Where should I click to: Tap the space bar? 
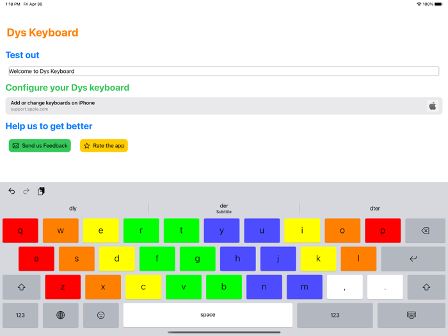tap(208, 315)
